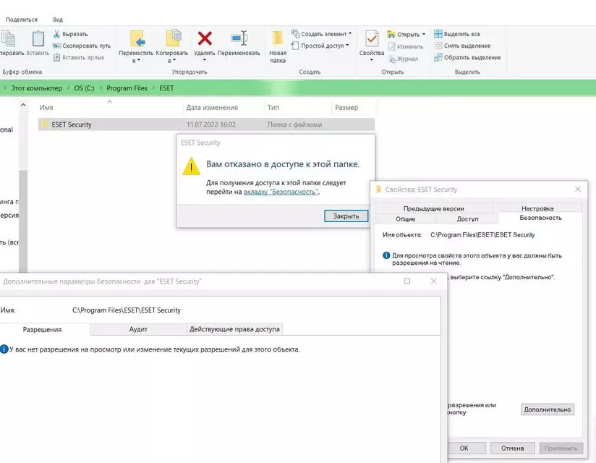Click the Cut (Вырезать) scissors icon

pyautogui.click(x=56, y=34)
